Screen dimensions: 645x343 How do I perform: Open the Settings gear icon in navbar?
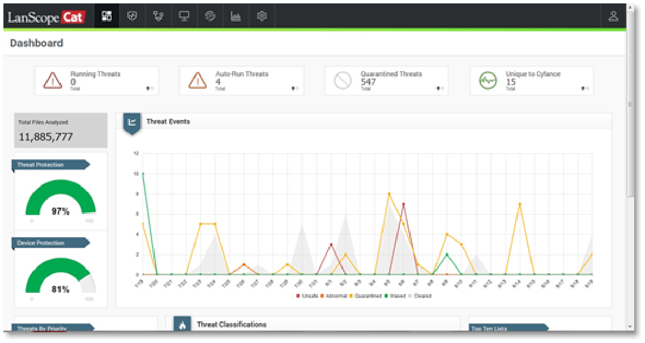coord(262,16)
